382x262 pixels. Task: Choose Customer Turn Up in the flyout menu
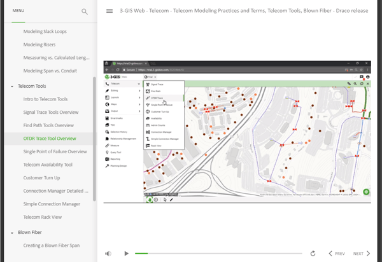[157, 111]
